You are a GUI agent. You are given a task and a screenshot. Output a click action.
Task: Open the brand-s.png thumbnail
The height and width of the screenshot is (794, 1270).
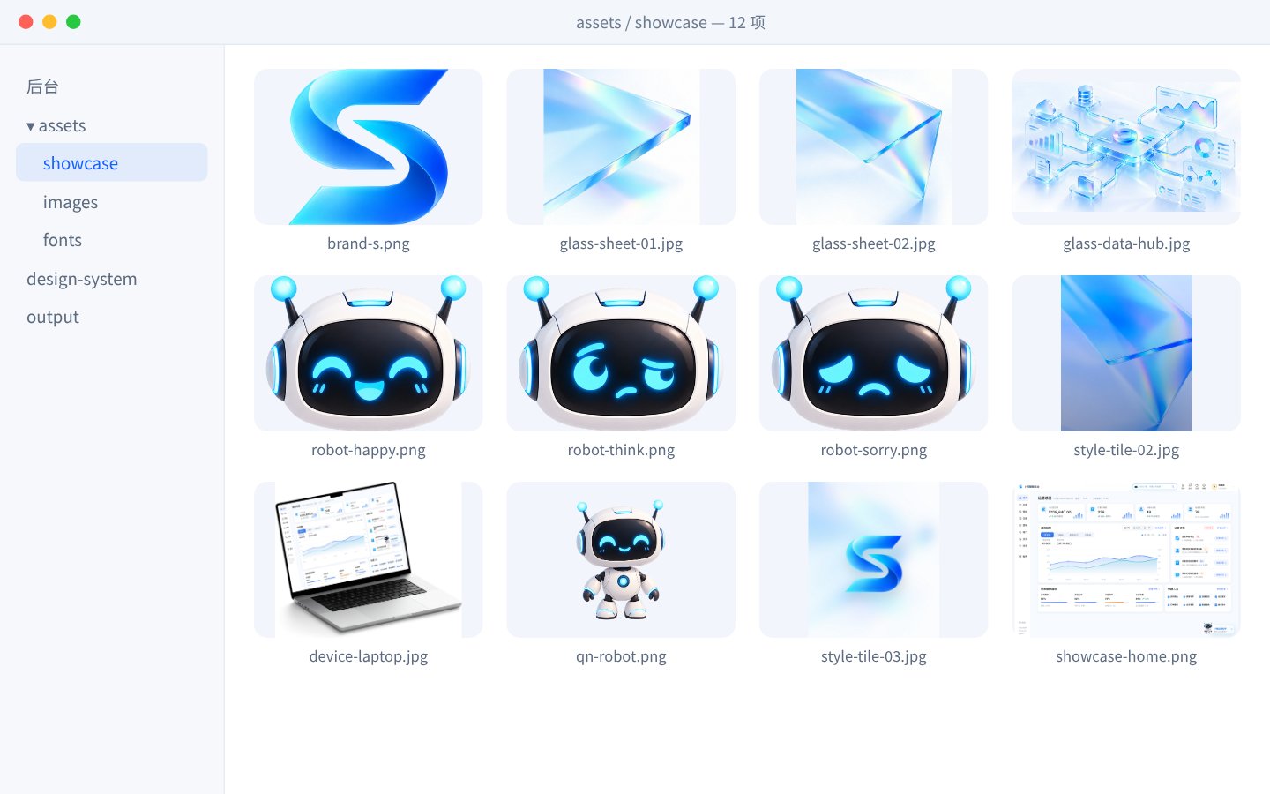coord(368,146)
